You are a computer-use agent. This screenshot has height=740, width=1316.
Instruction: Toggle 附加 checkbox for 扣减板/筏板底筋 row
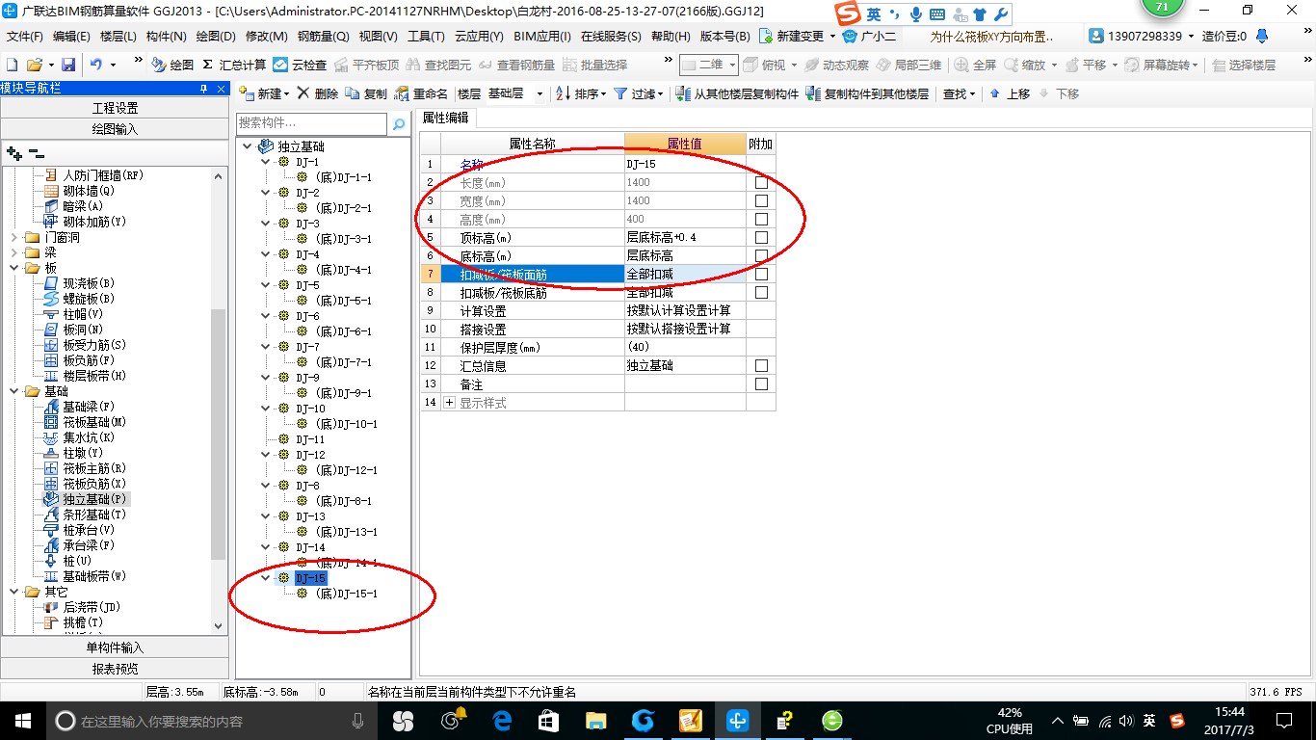coord(761,292)
